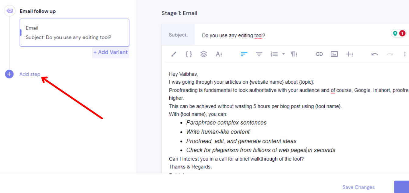
Task: Save Changes to the sequence
Action: [x=358, y=187]
